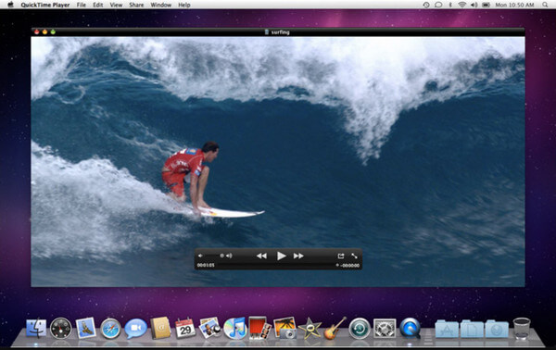The height and width of the screenshot is (350, 556).
Task: Rewind the surfing video
Action: tap(261, 256)
